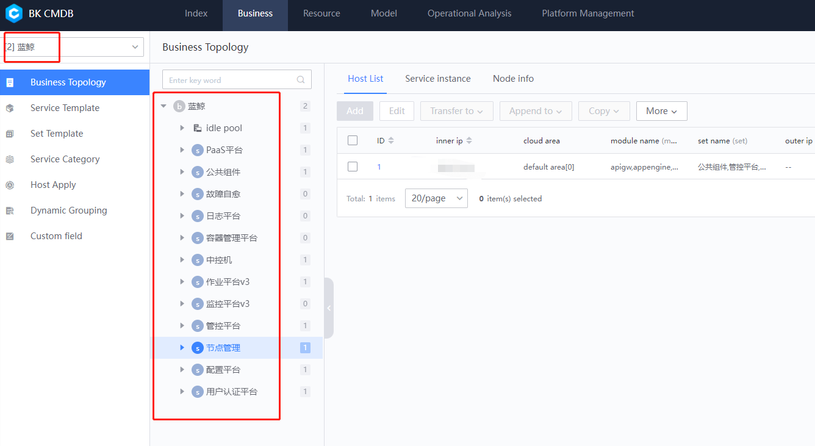Click the 's' set icon beside PaaS平台
This screenshot has width=815, height=446.
pos(197,150)
